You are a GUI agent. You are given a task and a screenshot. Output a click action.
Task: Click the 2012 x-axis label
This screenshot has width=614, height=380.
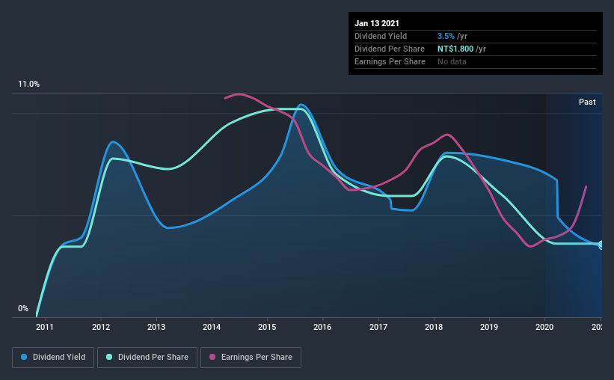[x=101, y=327]
